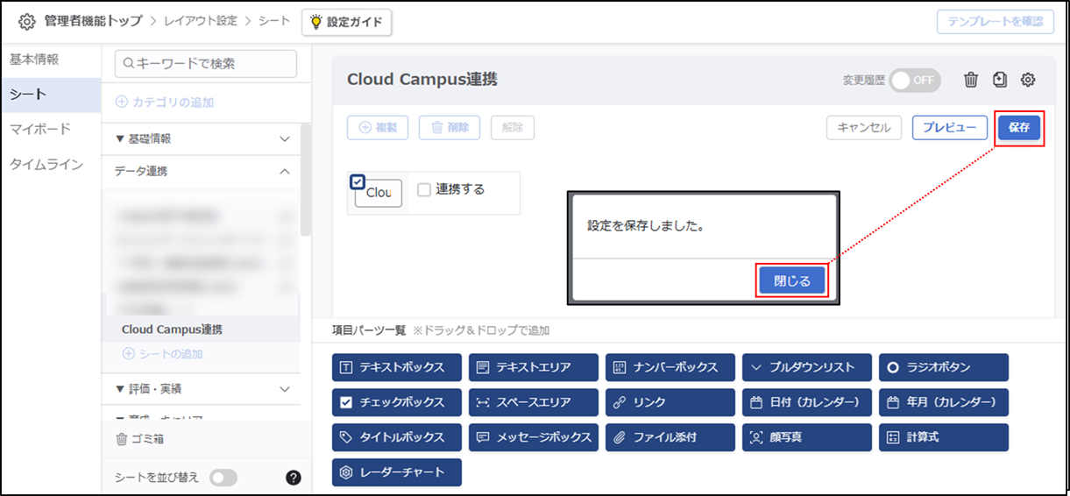
Task: Click the settings gear icon beside 管理者機能トップ
Action: [x=27, y=22]
